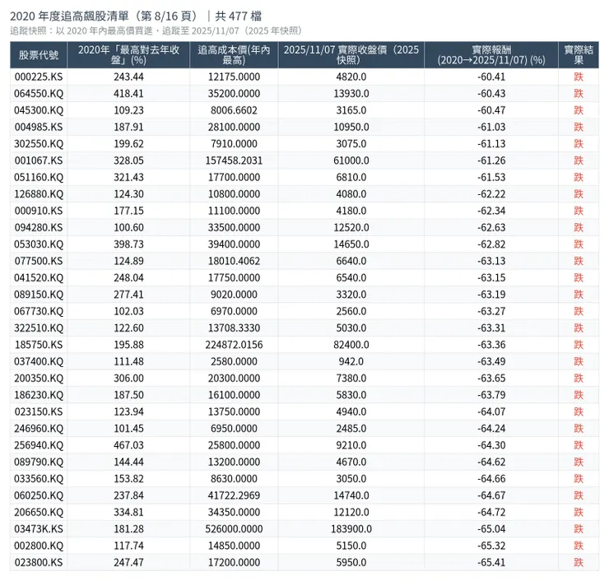Select stock code 037400.KQ
The image size is (609, 581).
pos(39,361)
